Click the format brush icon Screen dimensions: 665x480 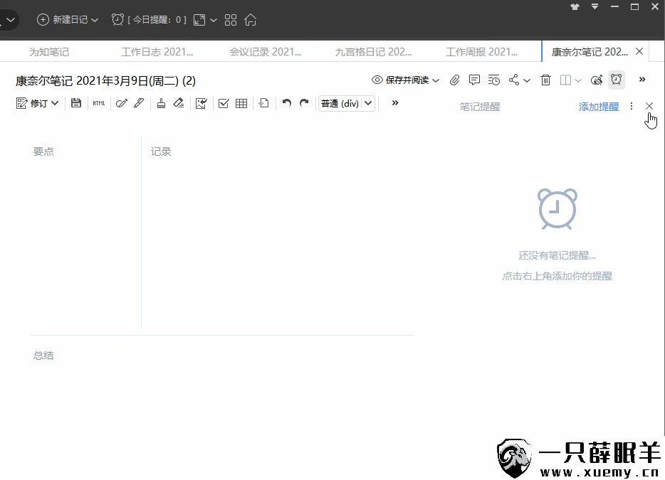coord(161,103)
